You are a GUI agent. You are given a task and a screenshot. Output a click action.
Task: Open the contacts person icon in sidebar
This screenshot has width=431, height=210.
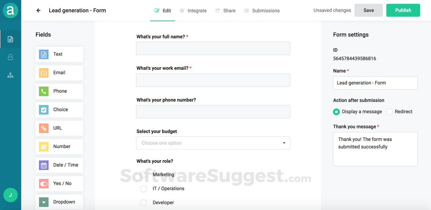tap(10, 57)
